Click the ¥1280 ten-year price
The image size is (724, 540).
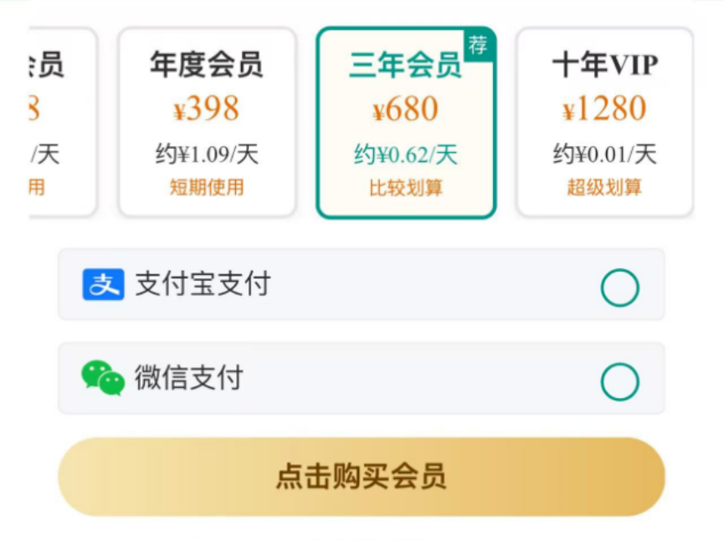(x=604, y=109)
